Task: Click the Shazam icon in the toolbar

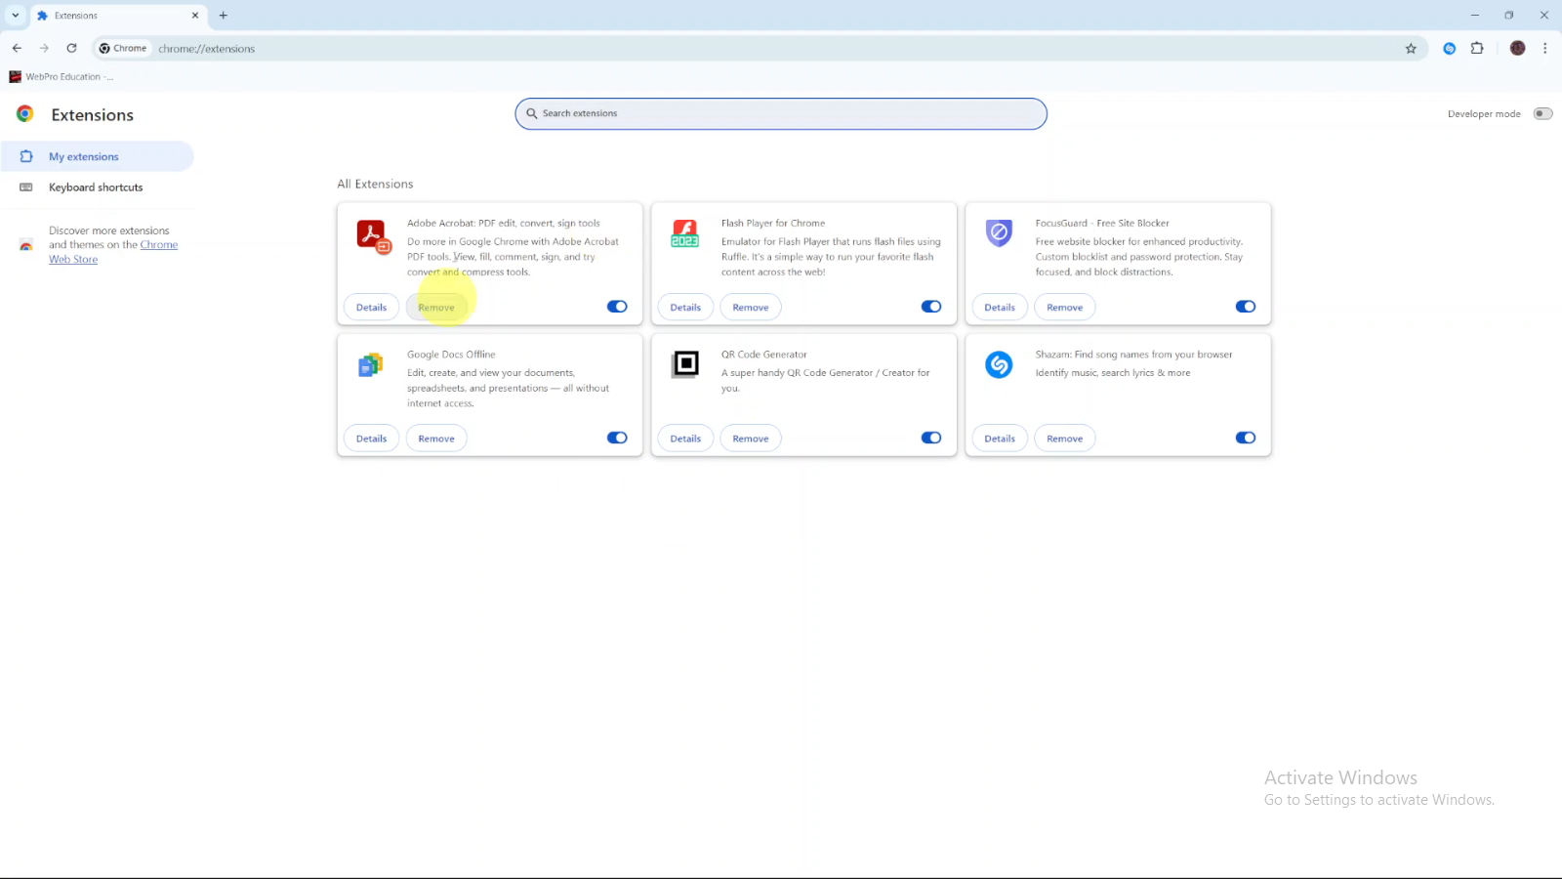Action: pos(1450,48)
